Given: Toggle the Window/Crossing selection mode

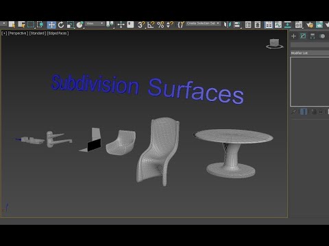Looking at the screenshot, I should click(x=40, y=25).
